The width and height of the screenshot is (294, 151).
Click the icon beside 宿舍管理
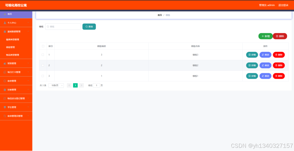coord(5,81)
